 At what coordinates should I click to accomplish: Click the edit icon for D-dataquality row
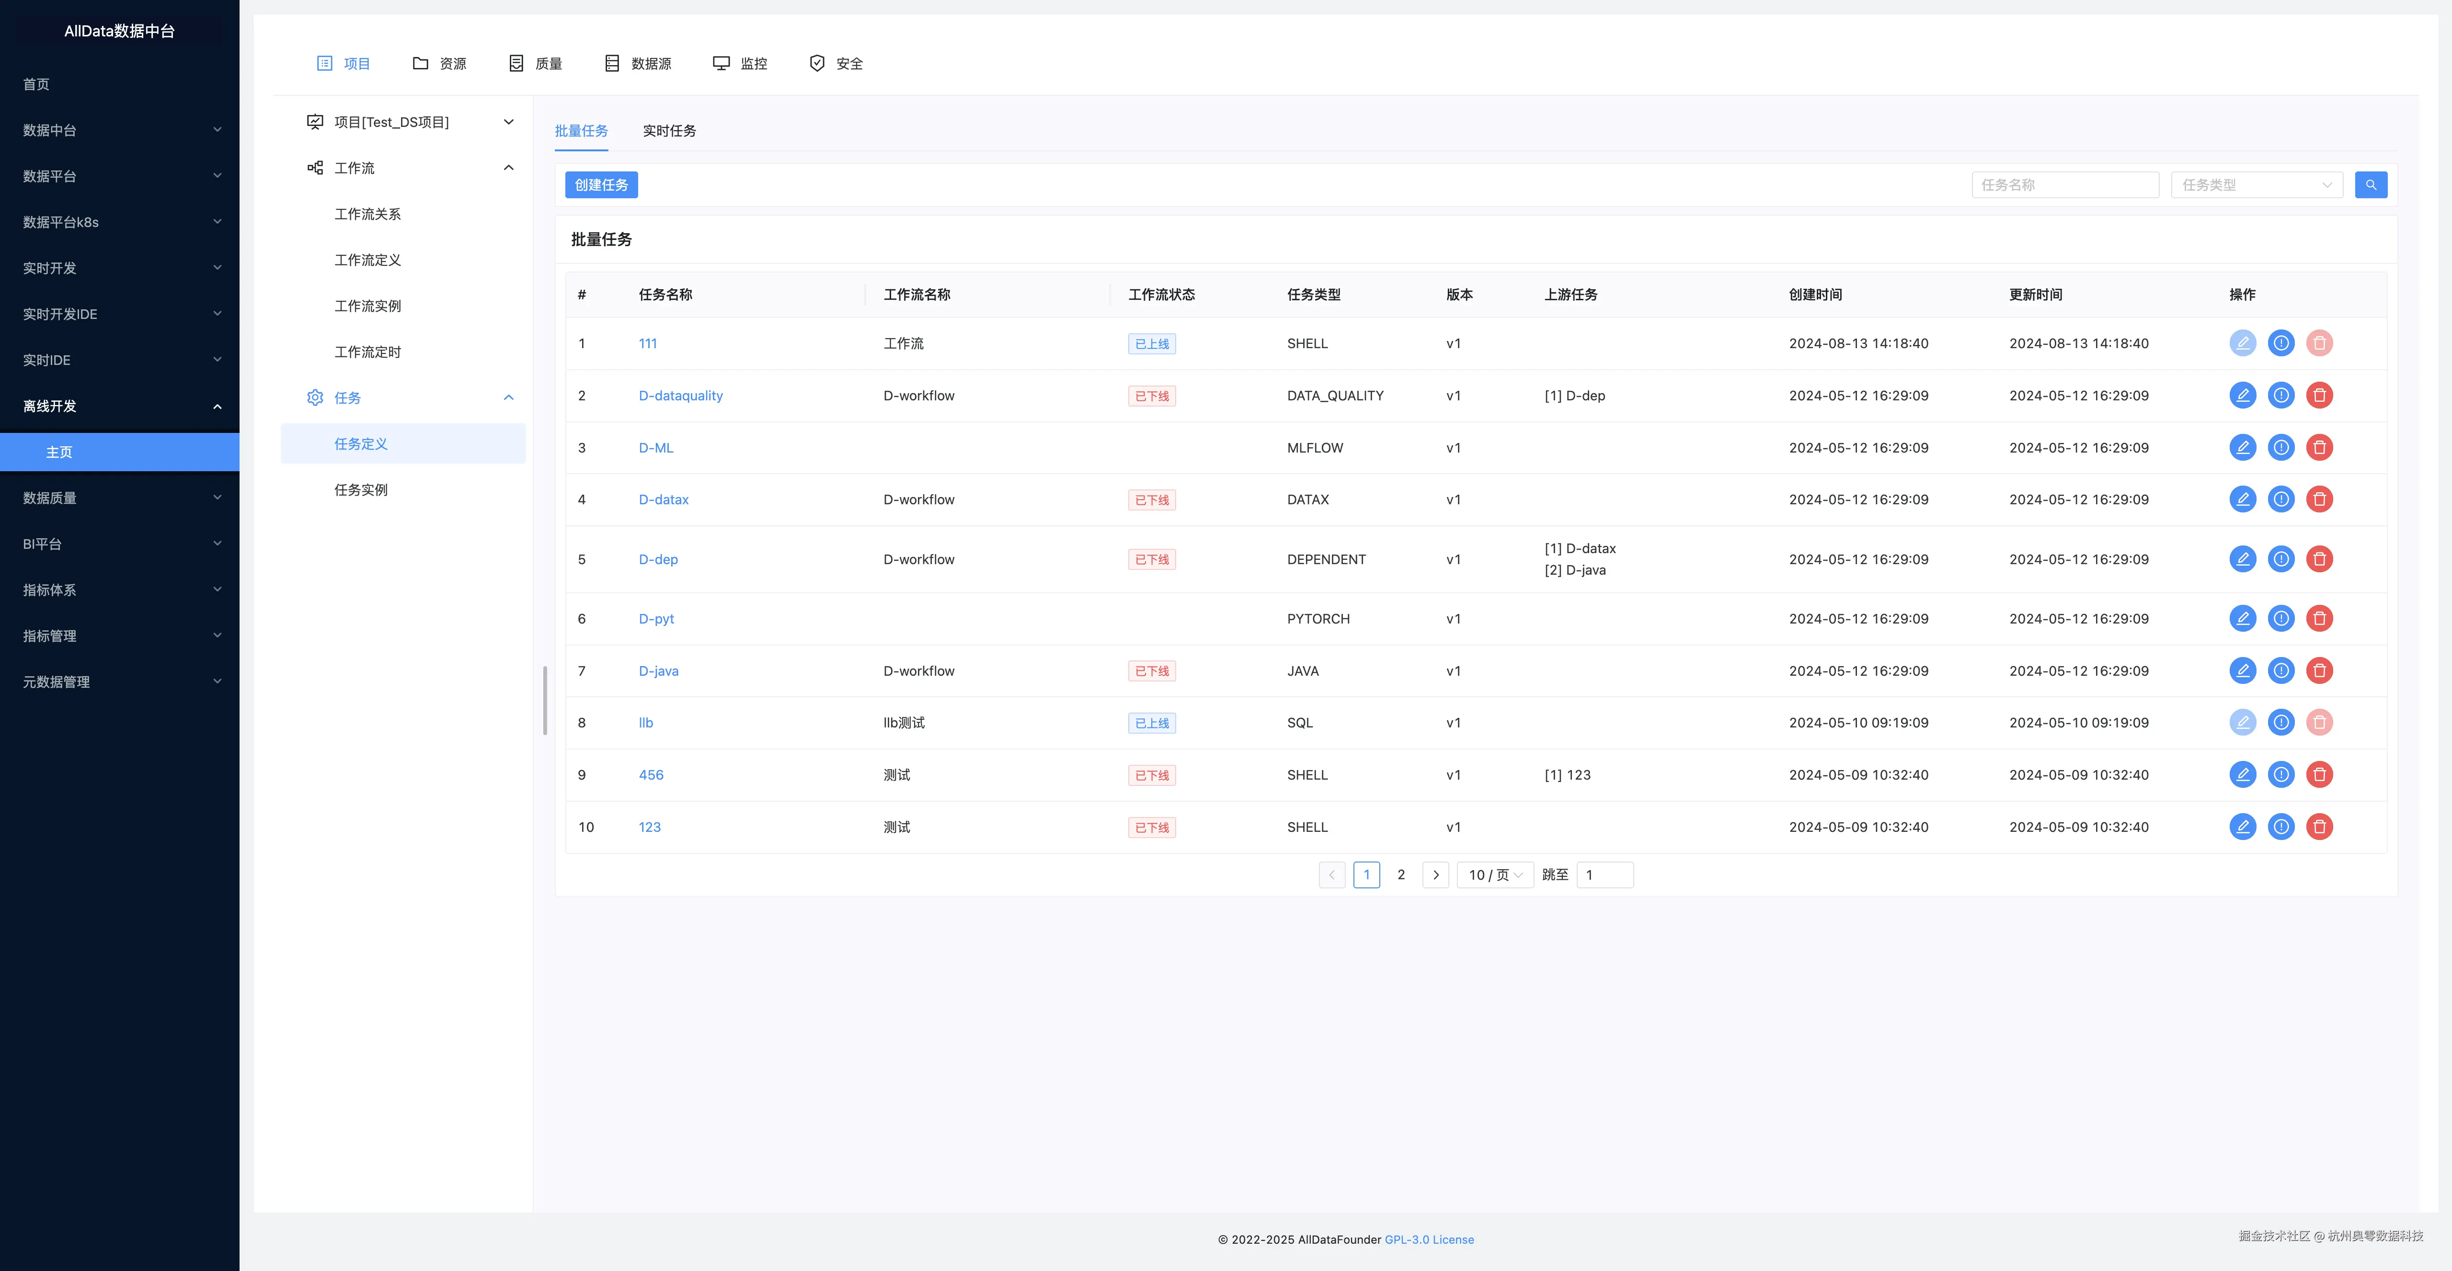click(2242, 395)
